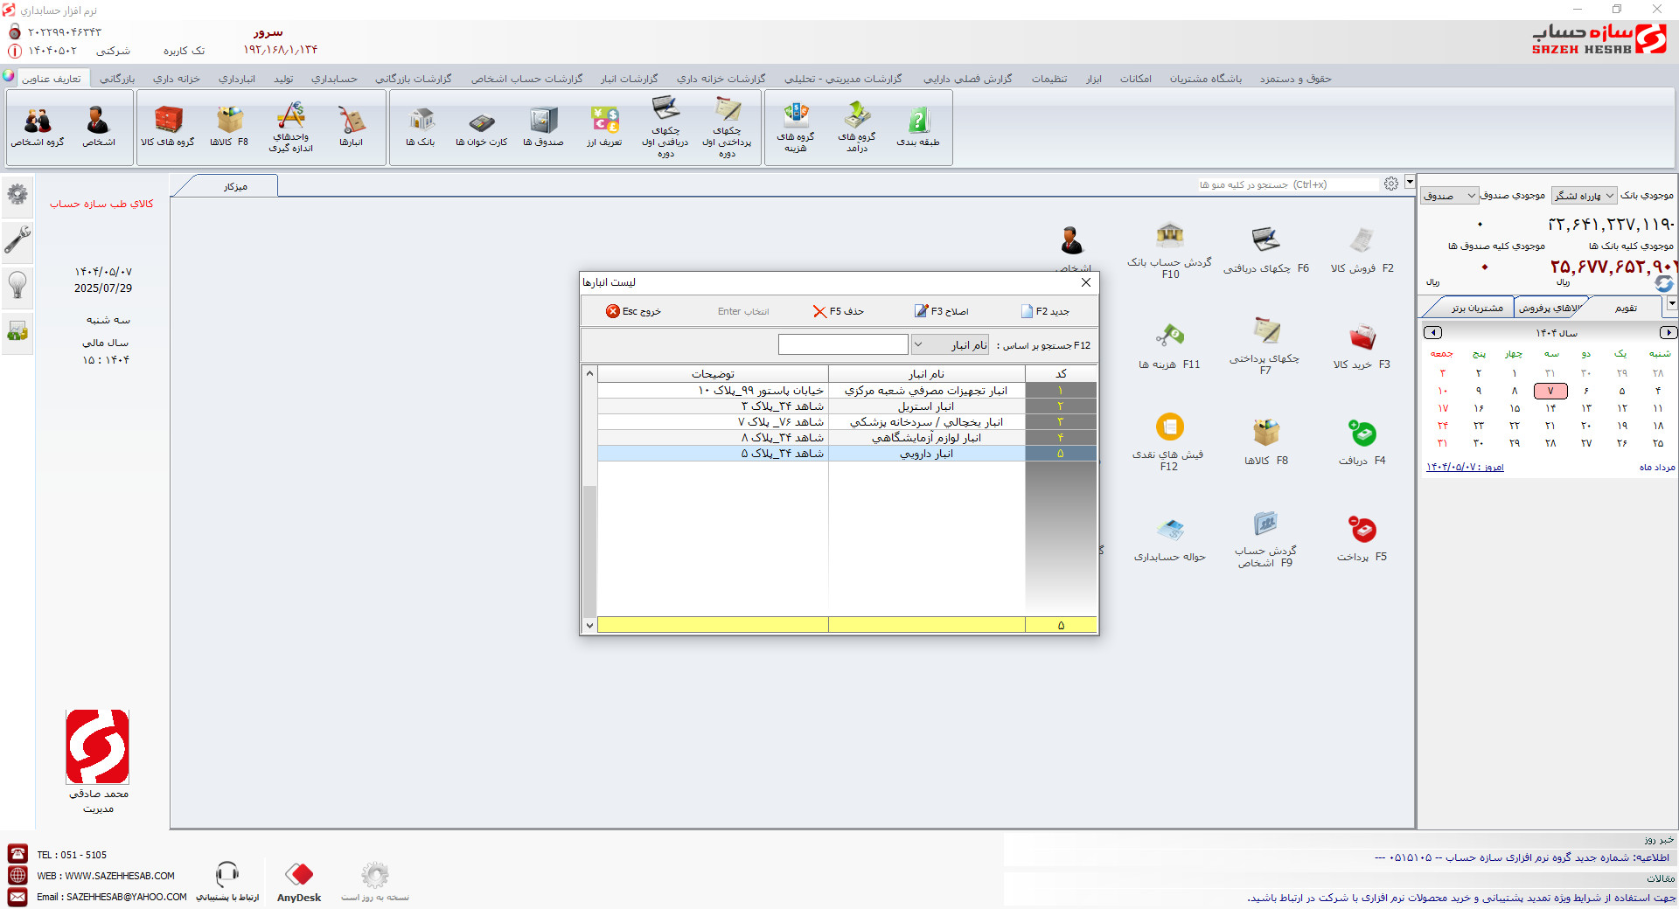Image resolution: width=1679 pixels, height=909 pixels.
Task: Launch AnyDesk from the bottom bar
Action: point(299,883)
